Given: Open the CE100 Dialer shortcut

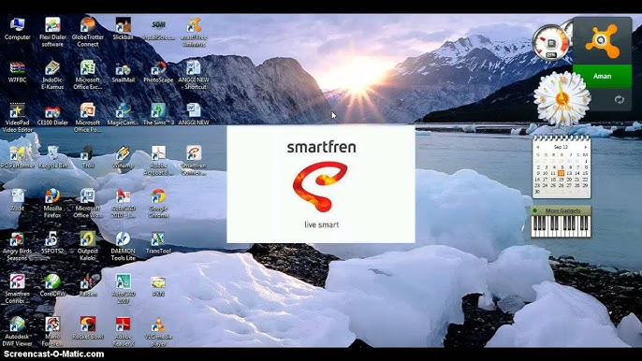Looking at the screenshot, I should [x=52, y=115].
